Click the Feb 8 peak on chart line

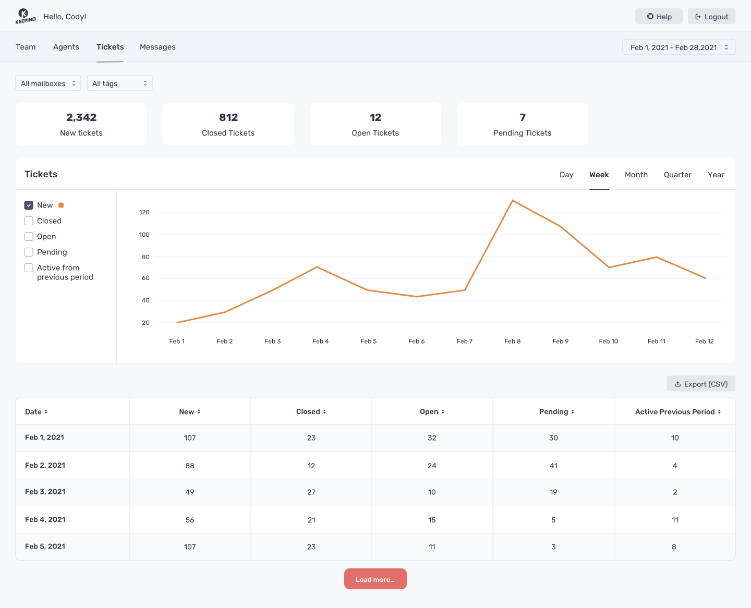tap(513, 201)
